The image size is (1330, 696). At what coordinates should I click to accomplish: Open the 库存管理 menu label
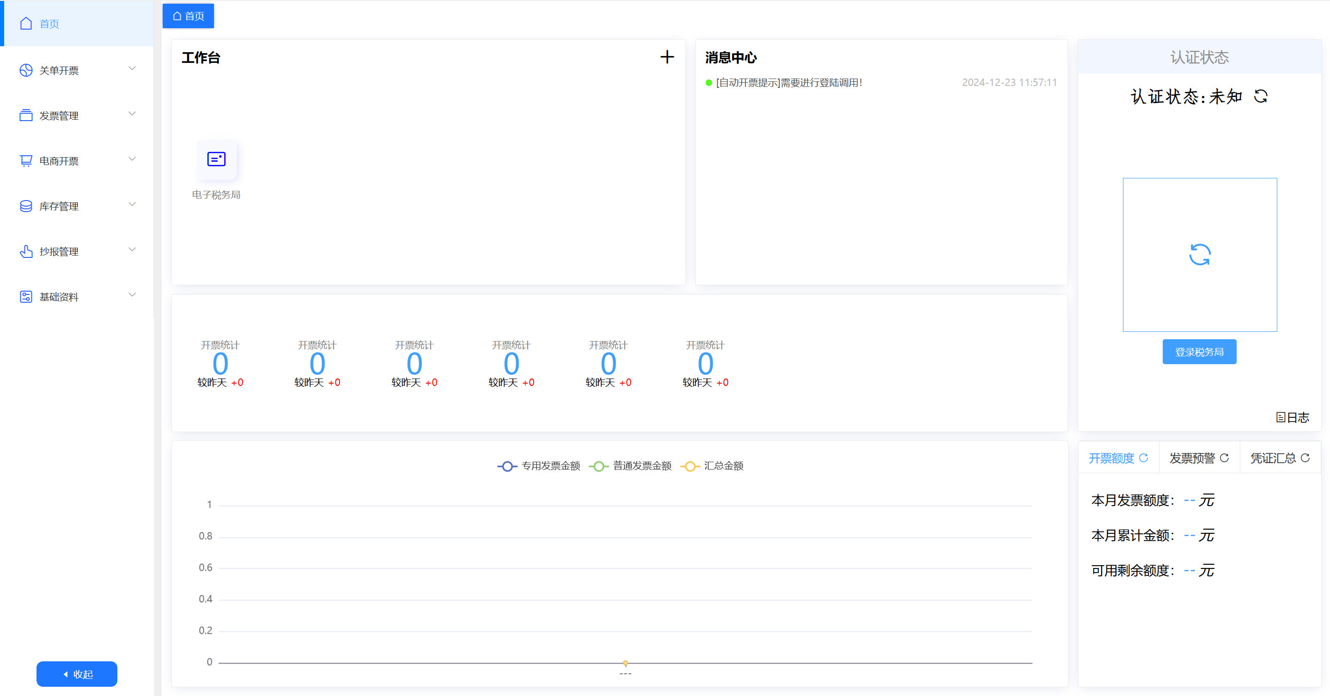pyautogui.click(x=59, y=207)
